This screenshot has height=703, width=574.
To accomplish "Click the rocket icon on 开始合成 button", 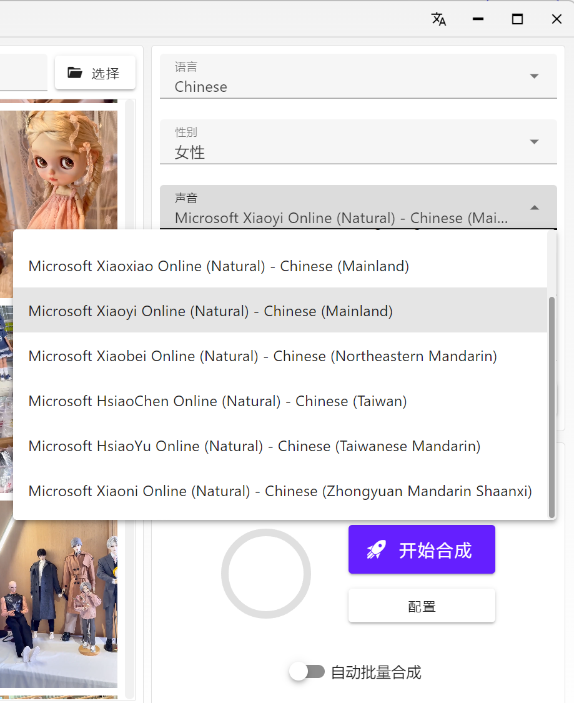I will pyautogui.click(x=376, y=550).
